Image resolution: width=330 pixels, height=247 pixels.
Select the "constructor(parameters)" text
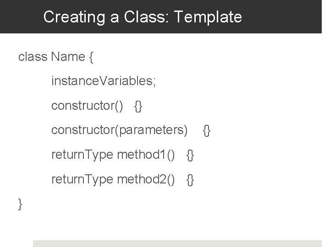(x=120, y=130)
